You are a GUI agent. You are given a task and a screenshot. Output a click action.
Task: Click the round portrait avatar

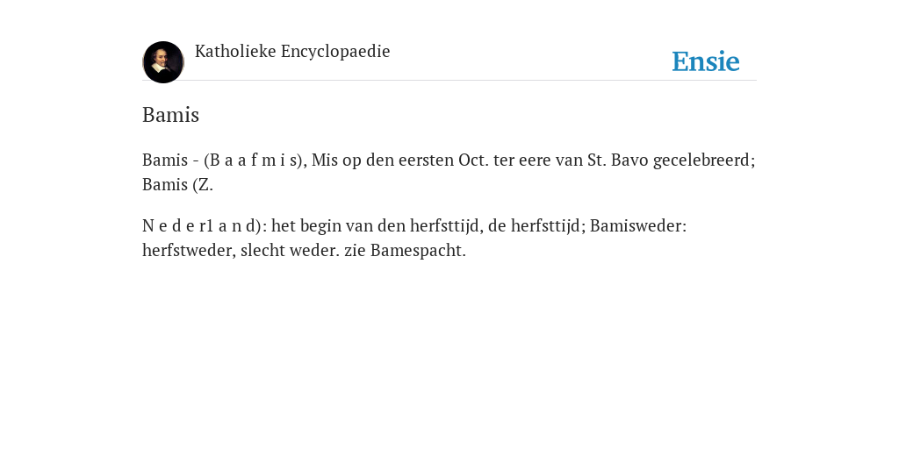[x=163, y=62]
